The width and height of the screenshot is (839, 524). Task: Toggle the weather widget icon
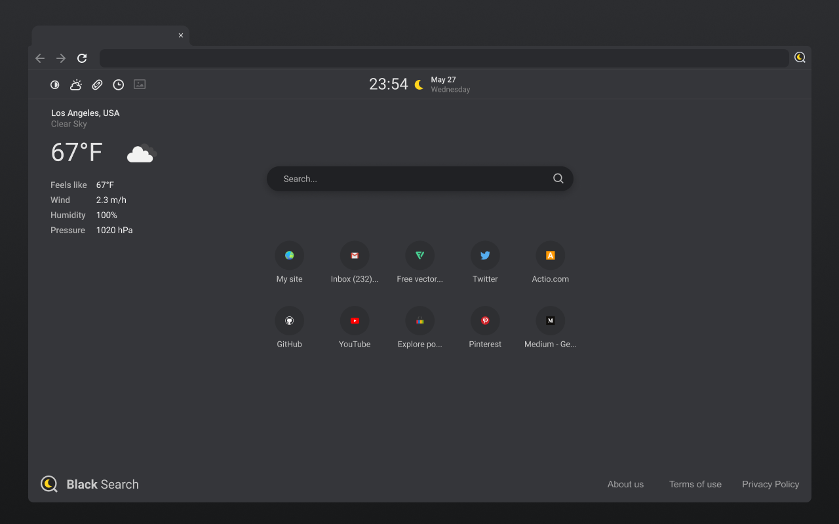[76, 84]
